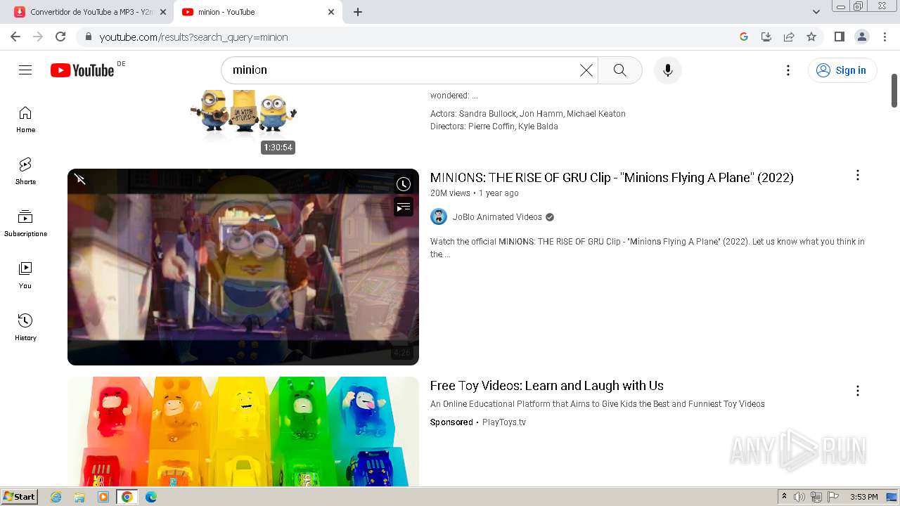Start voice search with the microphone
The height and width of the screenshot is (506, 900).
(x=667, y=70)
